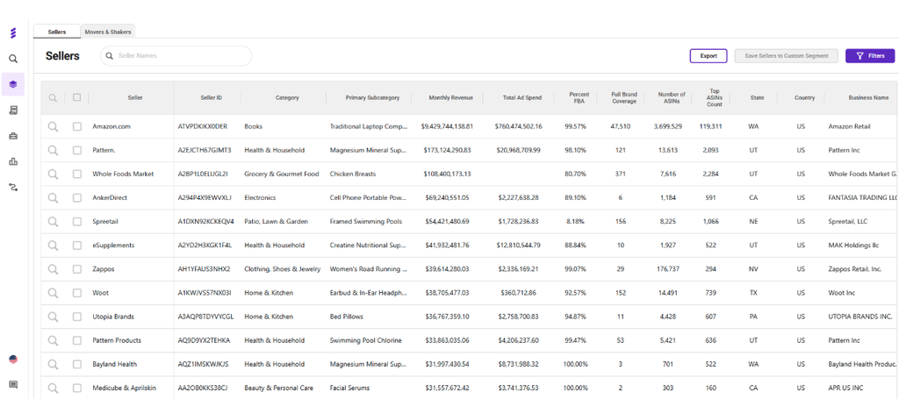Click the magnifier icon in Amazon.com row
Viewport: 899px width, 399px height.
(x=53, y=126)
